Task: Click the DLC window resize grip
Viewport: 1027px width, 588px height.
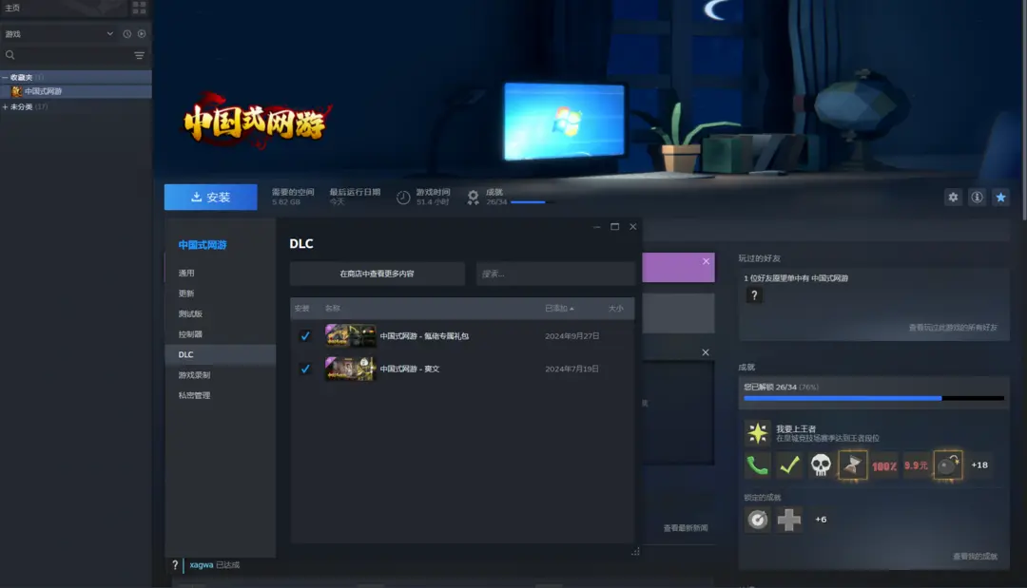Action: point(635,552)
